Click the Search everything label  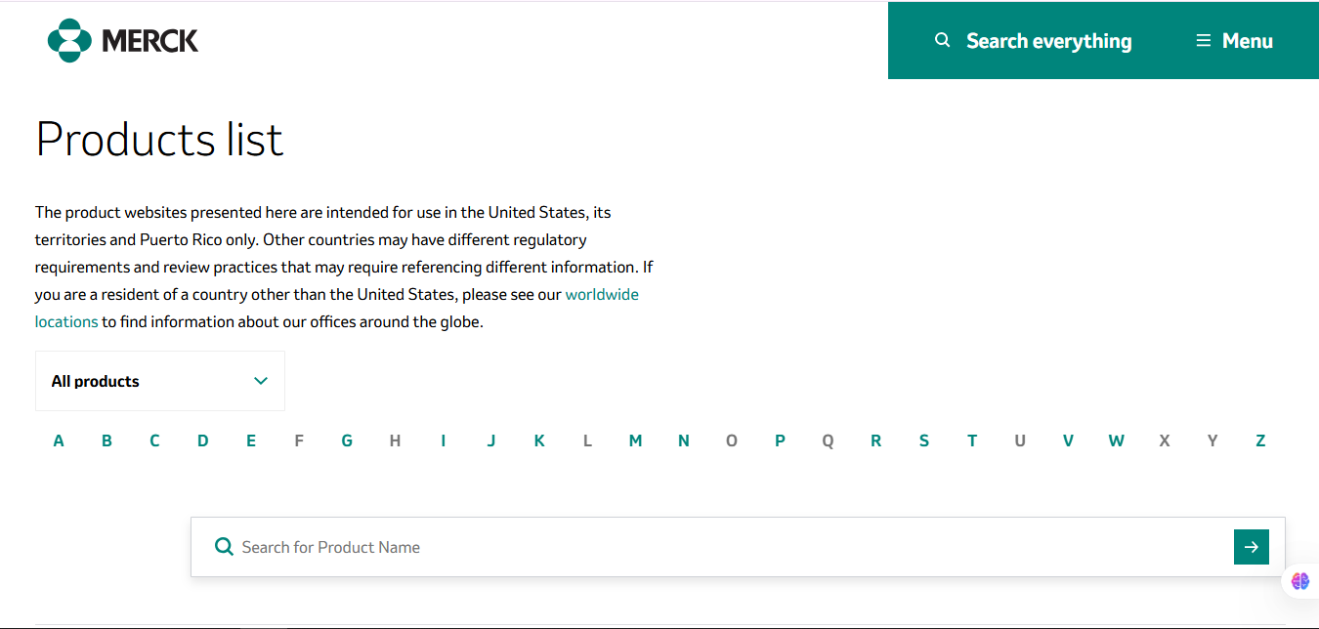pos(1048,41)
